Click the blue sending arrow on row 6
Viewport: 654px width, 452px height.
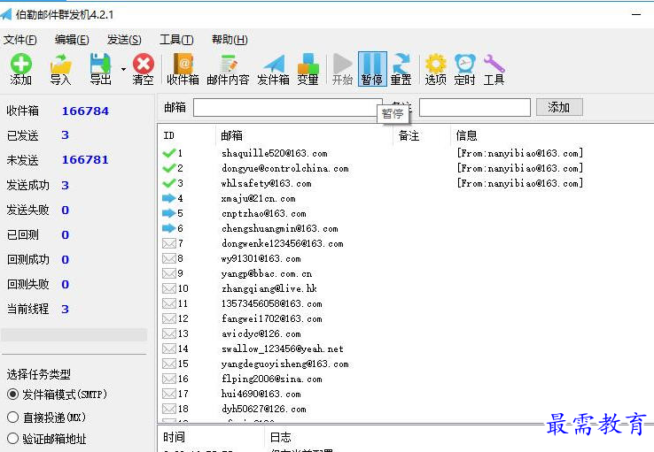pyautogui.click(x=169, y=228)
